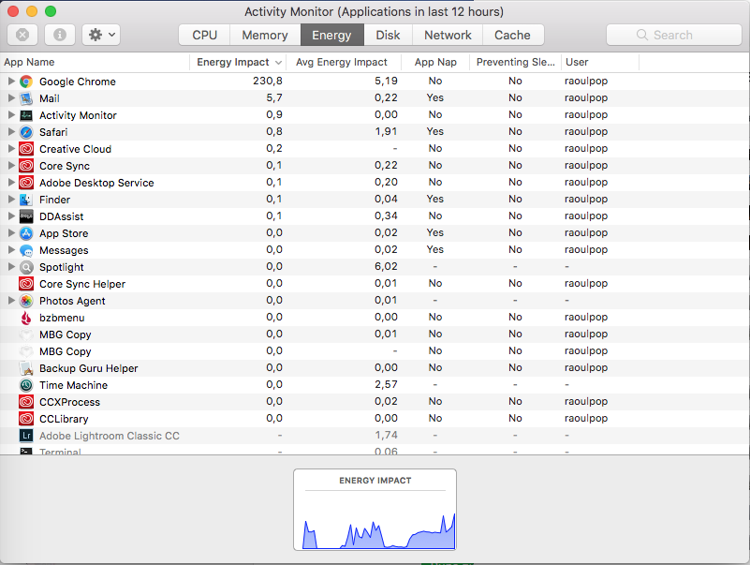Screen dimensions: 750x565
Task: Switch to the Memory tab
Action: click(x=265, y=35)
